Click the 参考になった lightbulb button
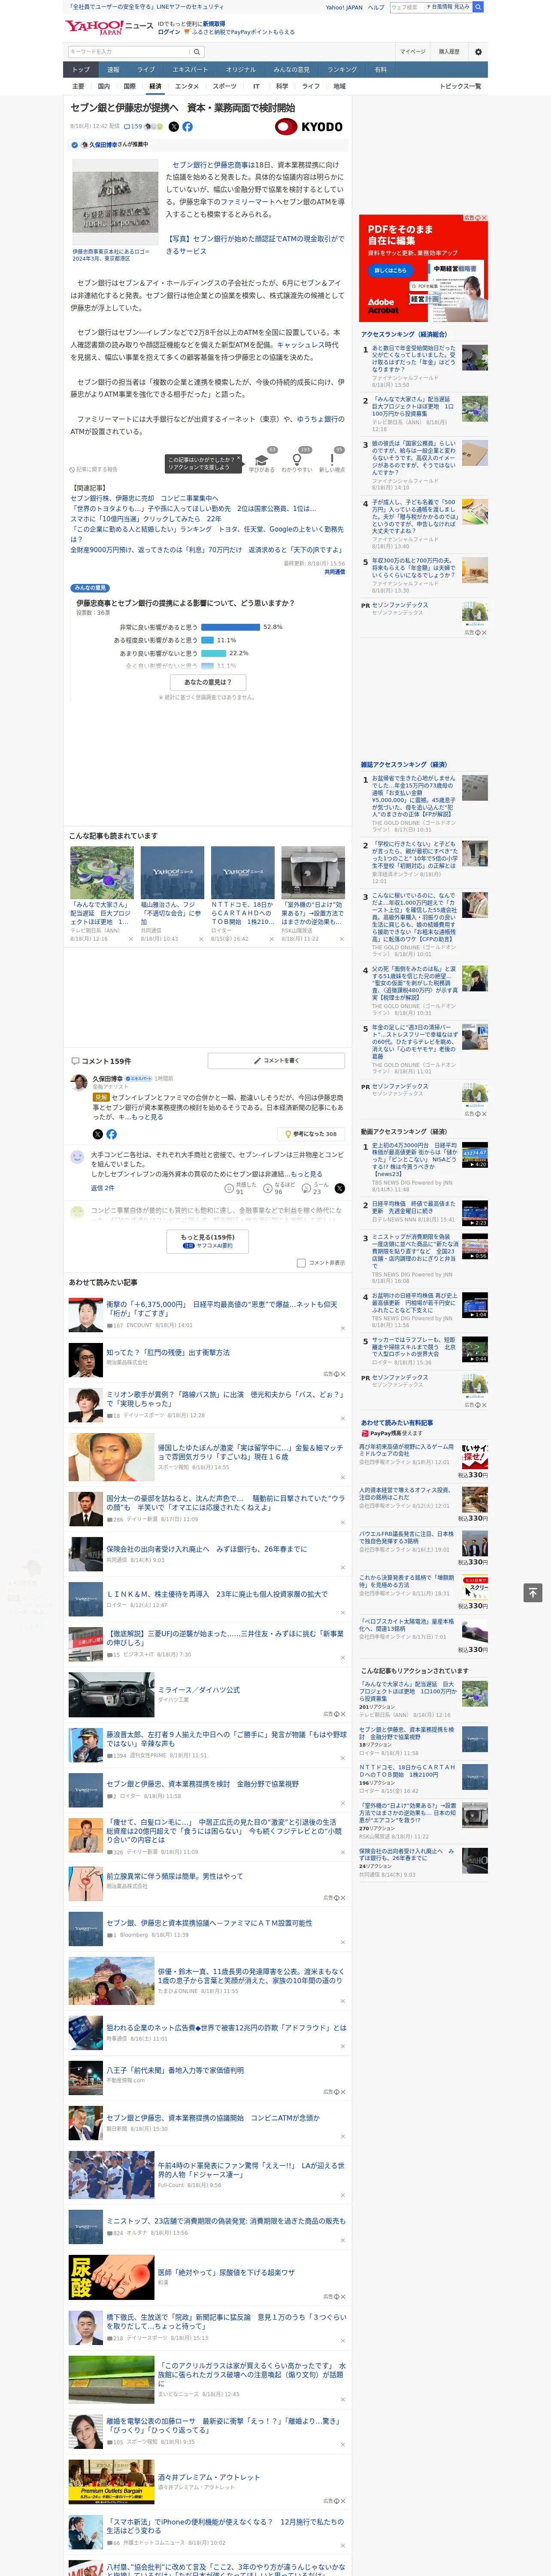Viewport: 551px width, 2576px height. pyautogui.click(x=311, y=1134)
